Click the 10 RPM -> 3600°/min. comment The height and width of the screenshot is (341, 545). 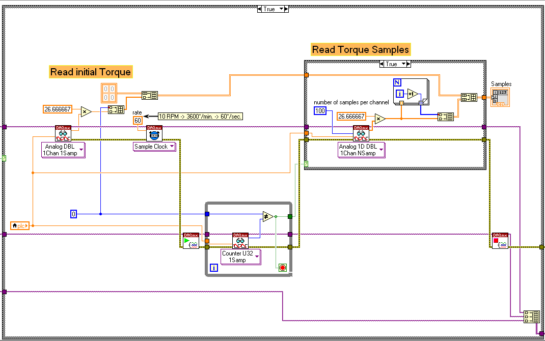click(200, 117)
